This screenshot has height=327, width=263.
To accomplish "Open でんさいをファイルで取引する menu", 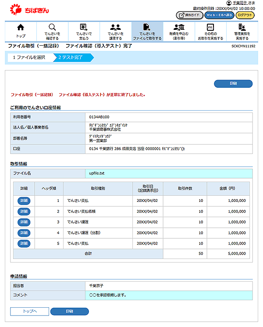I will (x=147, y=31).
